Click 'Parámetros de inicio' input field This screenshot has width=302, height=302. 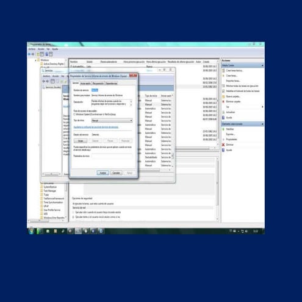click(x=112, y=156)
